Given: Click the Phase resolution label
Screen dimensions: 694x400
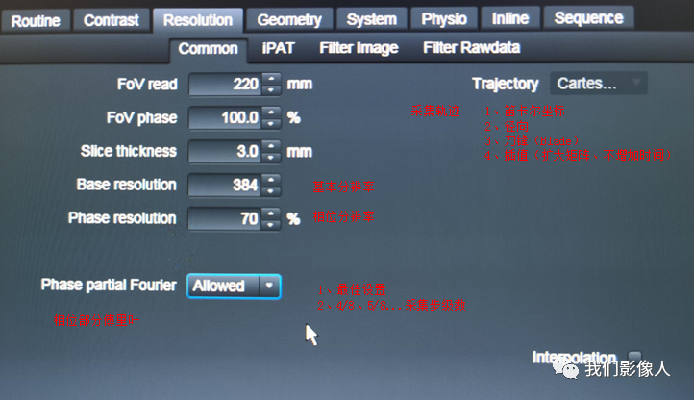Looking at the screenshot, I should 122,218.
